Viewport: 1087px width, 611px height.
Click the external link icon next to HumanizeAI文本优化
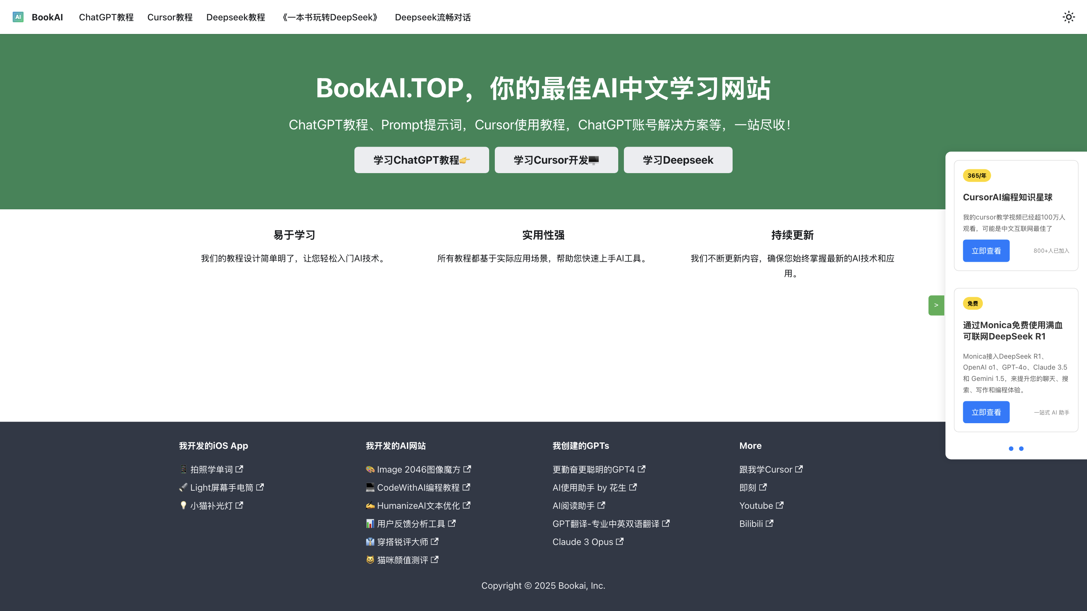pos(467,505)
